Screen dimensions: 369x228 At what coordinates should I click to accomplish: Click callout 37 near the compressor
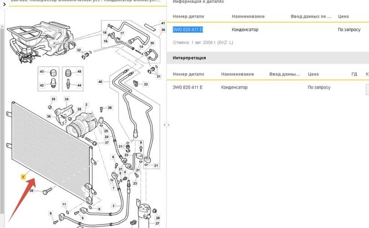(107, 143)
